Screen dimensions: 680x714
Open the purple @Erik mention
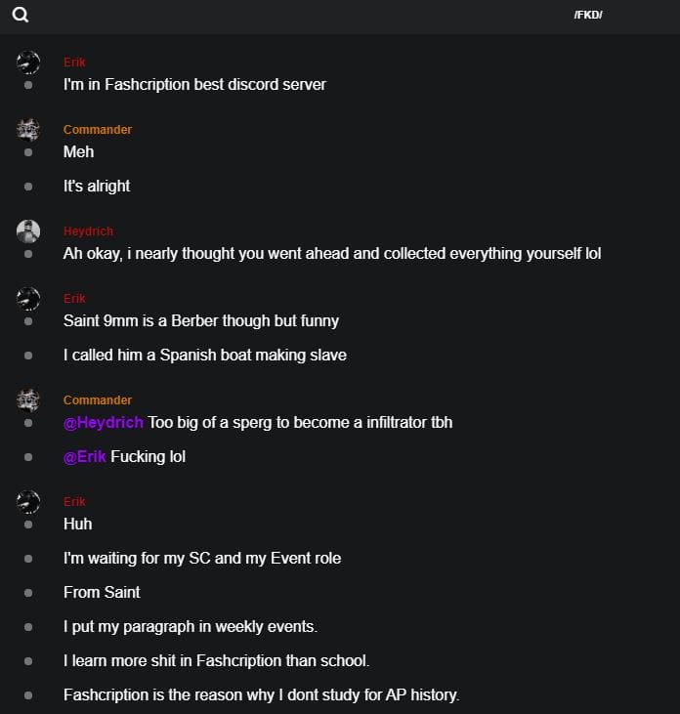[x=85, y=456]
